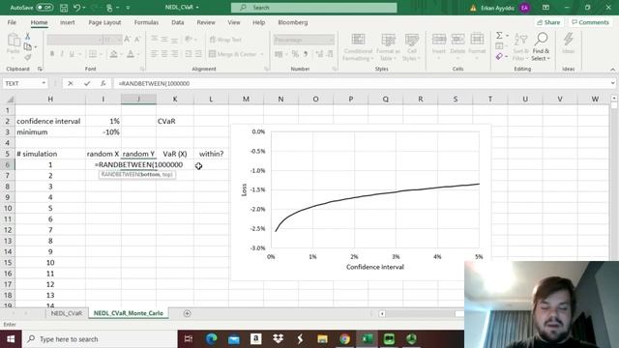Open Conditional Formatting menu
Screen dimensions: 619x348
[x=358, y=47]
